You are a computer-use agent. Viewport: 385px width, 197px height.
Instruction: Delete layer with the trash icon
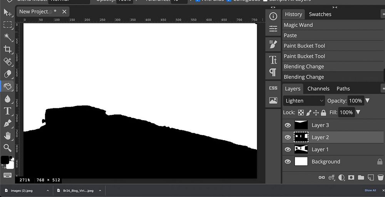pos(381,177)
